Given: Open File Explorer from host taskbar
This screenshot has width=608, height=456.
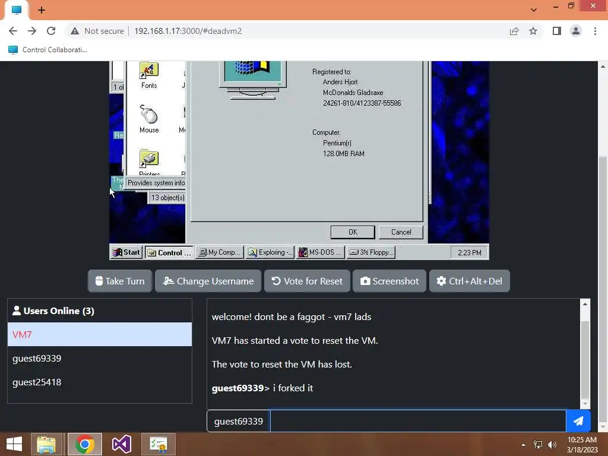Looking at the screenshot, I should [46, 444].
